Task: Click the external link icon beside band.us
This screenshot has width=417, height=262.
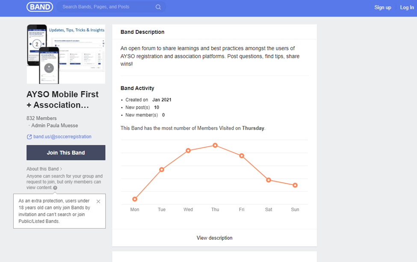Action: point(29,137)
